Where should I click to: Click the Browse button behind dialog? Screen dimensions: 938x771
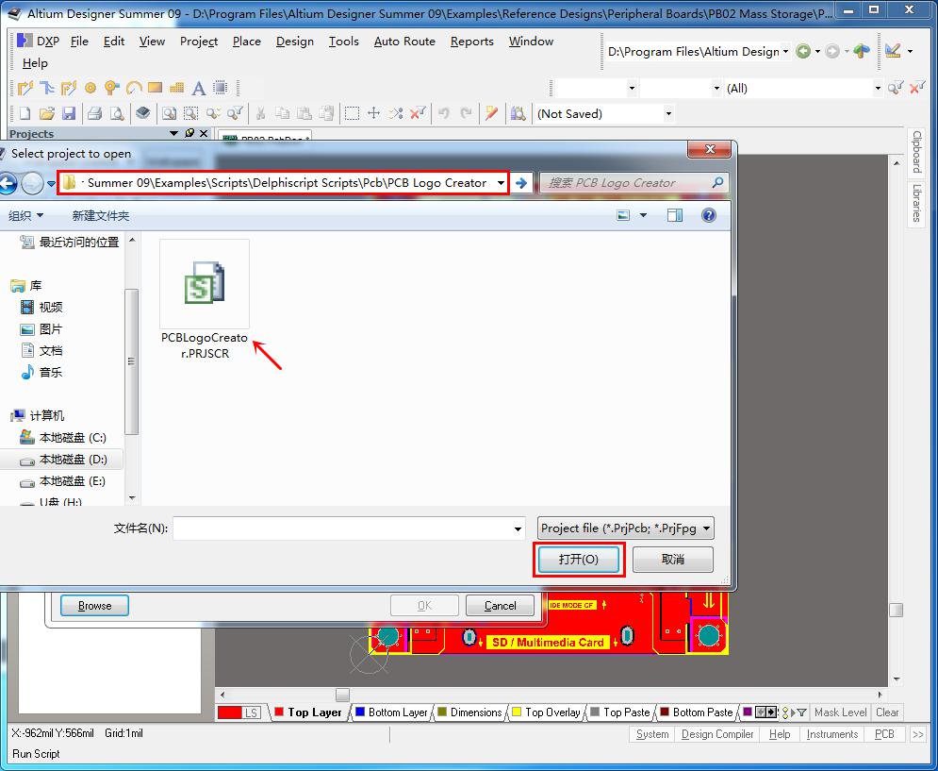pyautogui.click(x=94, y=606)
